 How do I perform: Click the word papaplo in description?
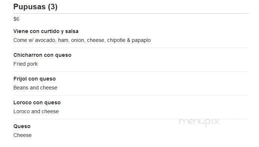tap(141, 40)
